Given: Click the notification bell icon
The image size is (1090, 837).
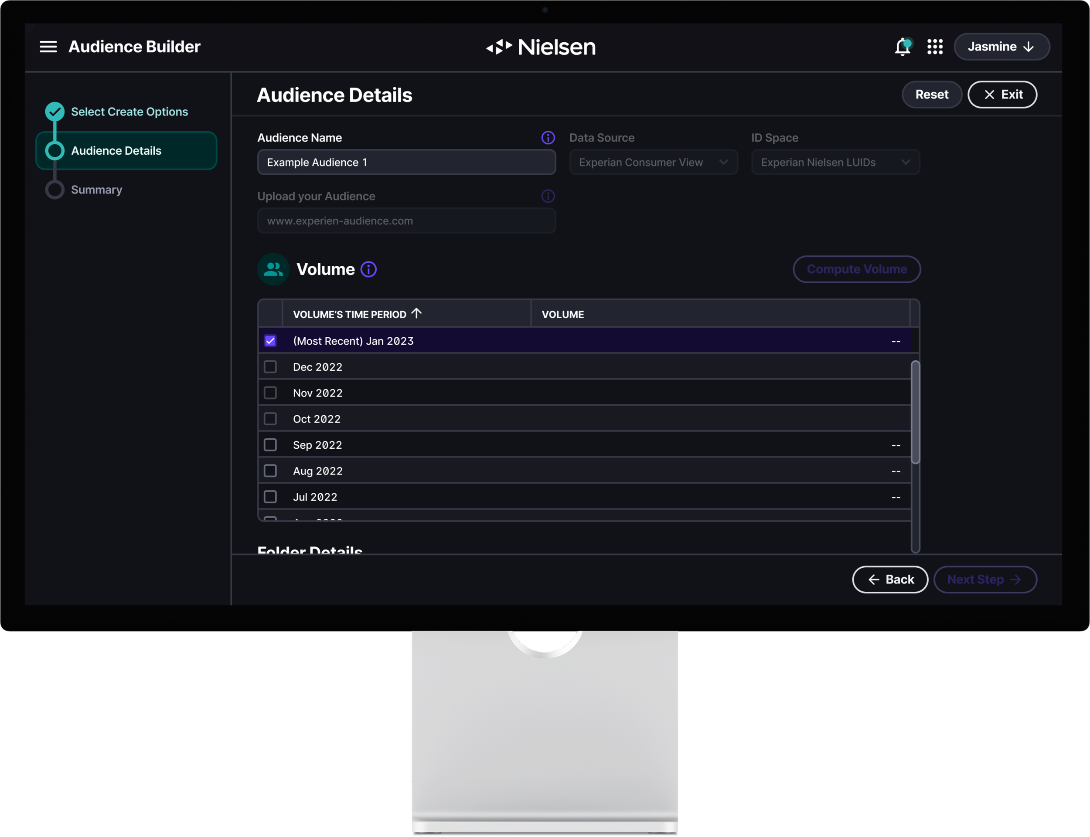Looking at the screenshot, I should click(902, 47).
